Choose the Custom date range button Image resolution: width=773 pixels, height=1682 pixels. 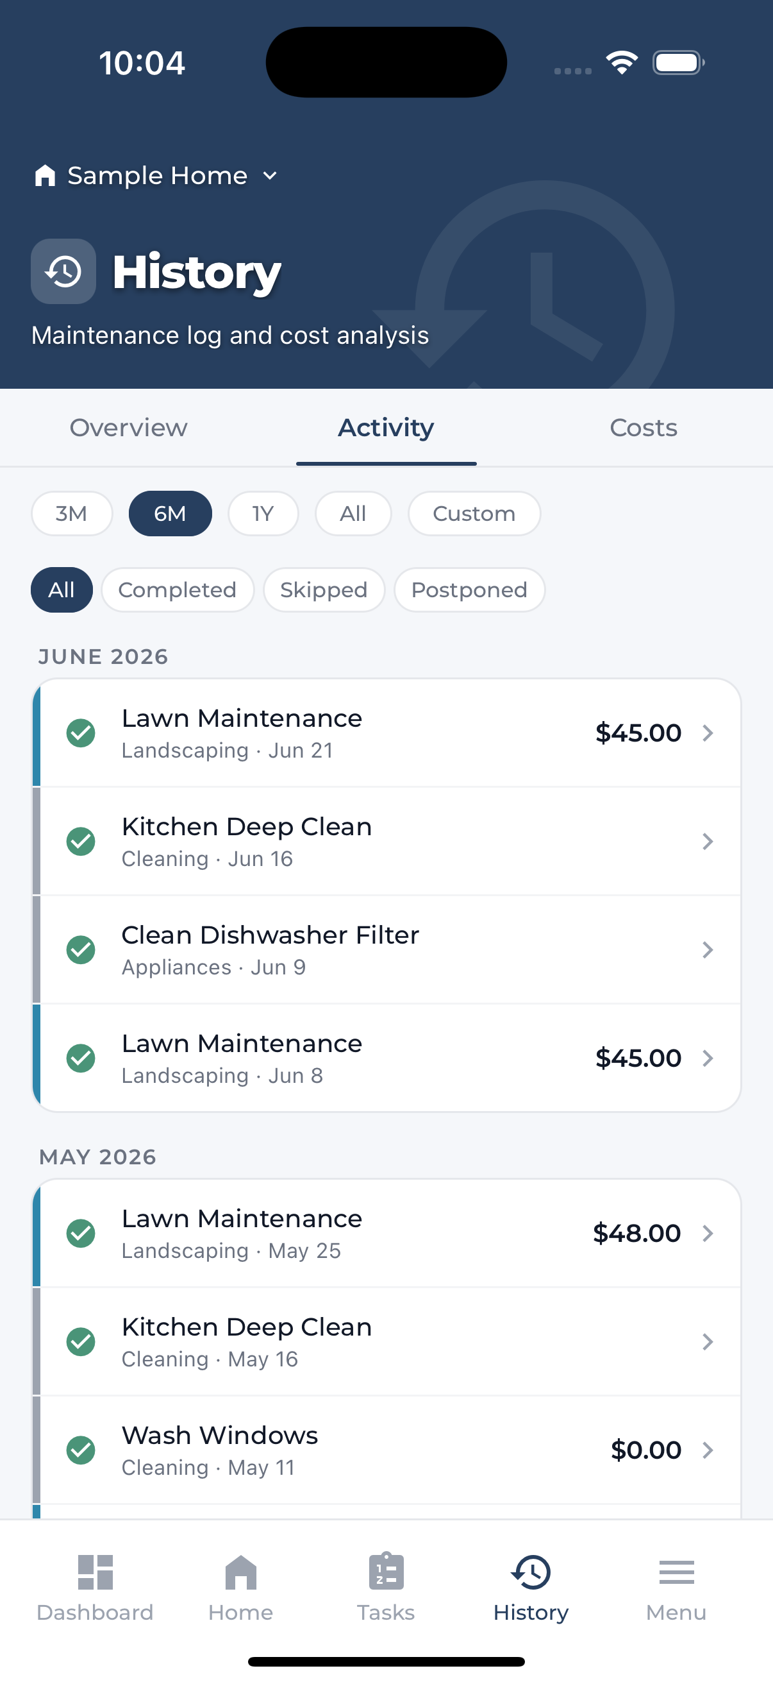coord(474,513)
